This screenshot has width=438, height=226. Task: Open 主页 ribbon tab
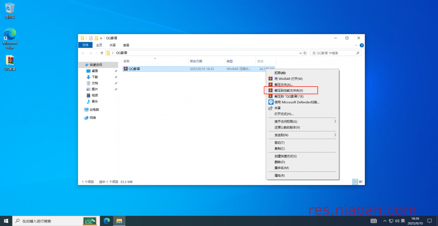pyautogui.click(x=99, y=45)
